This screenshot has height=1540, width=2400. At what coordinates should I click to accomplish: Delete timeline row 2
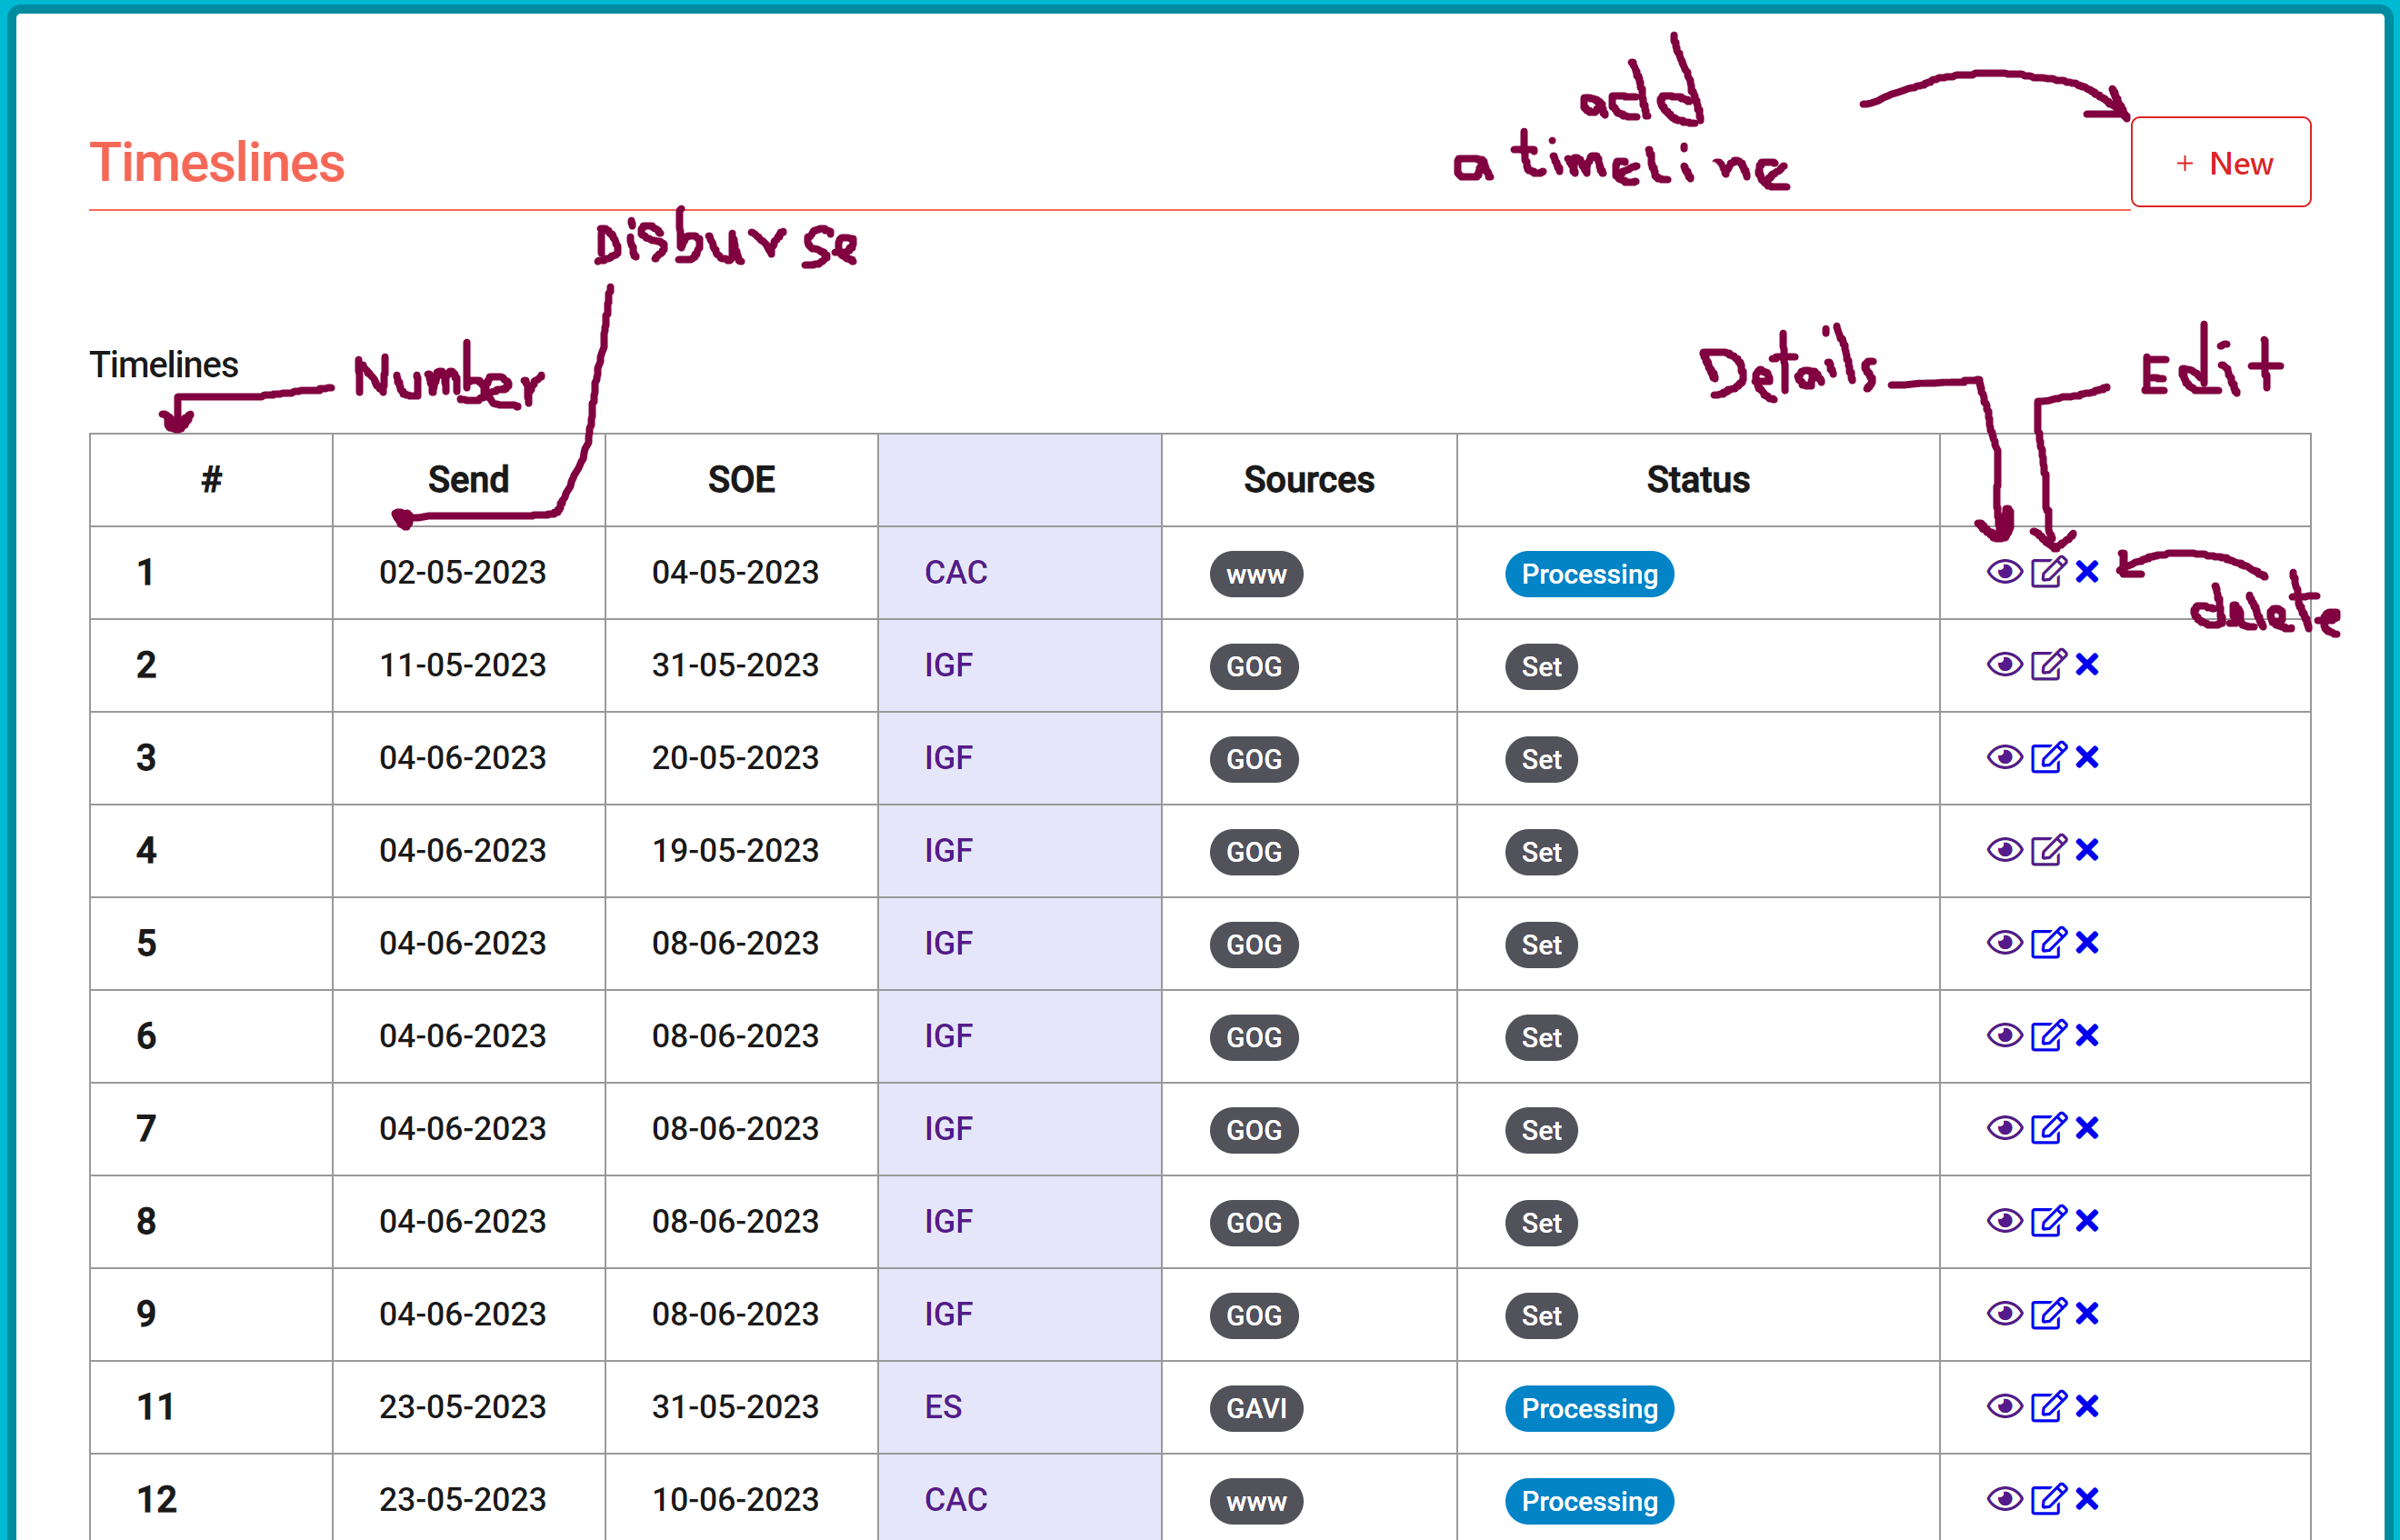(x=2087, y=665)
